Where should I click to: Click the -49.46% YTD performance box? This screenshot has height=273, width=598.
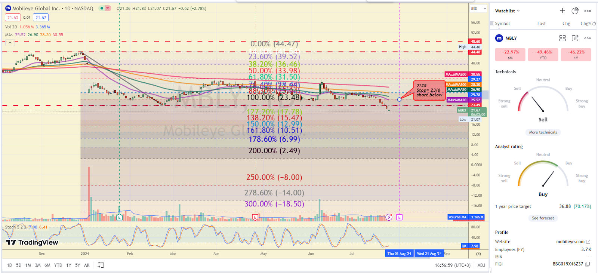click(543, 55)
